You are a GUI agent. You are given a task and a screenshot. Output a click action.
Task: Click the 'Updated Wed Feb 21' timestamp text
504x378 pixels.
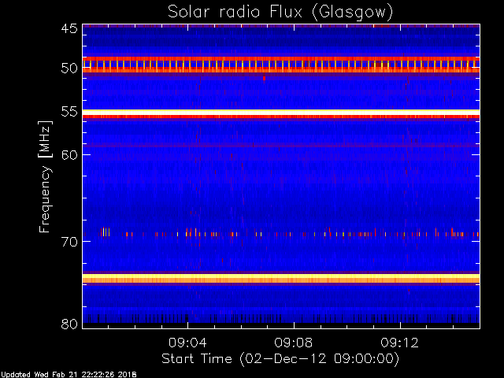(69, 375)
